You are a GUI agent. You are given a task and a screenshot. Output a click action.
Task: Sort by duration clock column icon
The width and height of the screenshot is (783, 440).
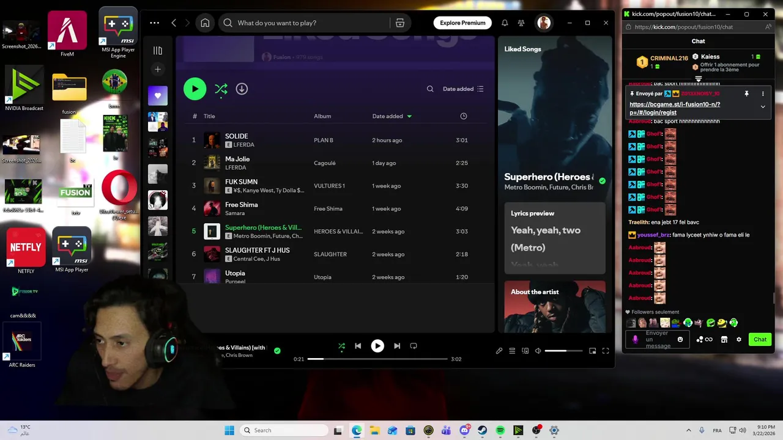pyautogui.click(x=463, y=116)
